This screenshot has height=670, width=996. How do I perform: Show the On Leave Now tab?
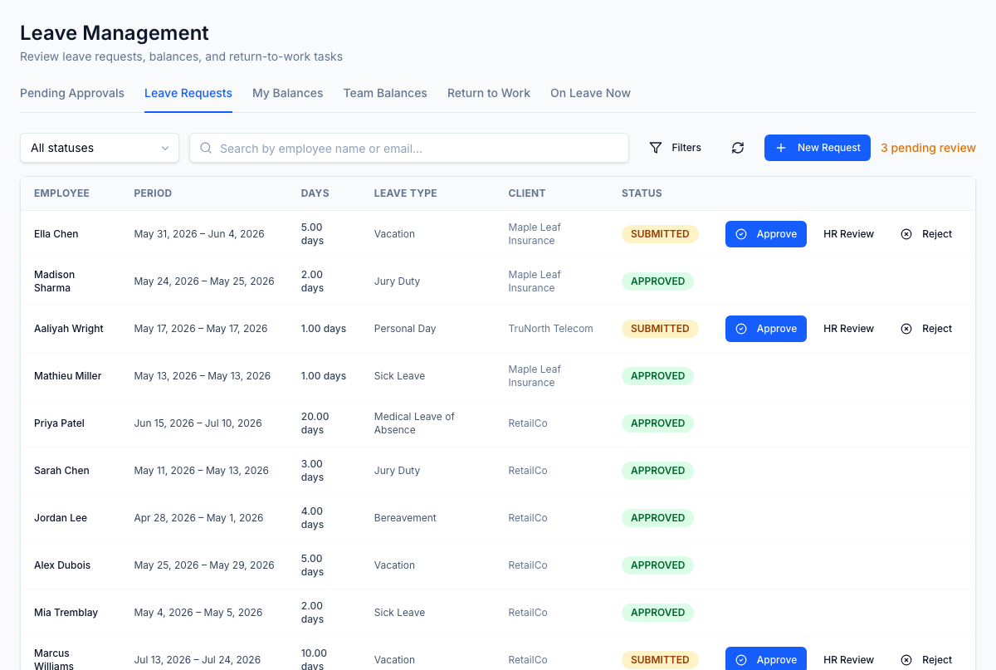click(590, 93)
